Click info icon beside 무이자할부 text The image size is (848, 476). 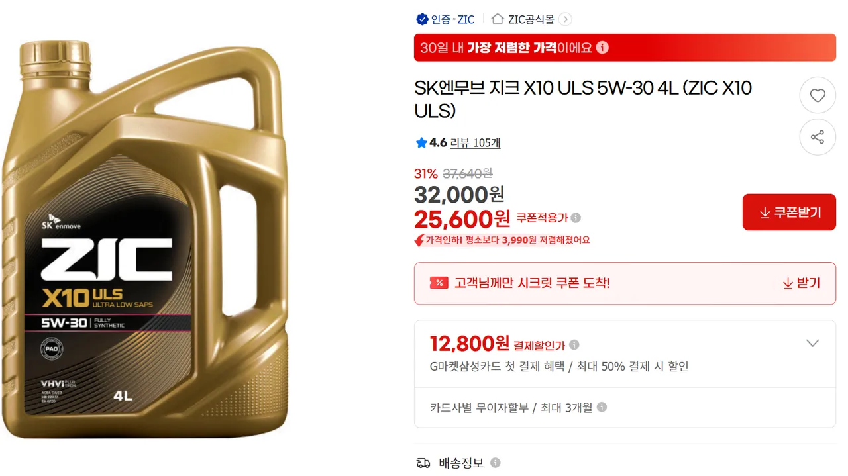tap(602, 408)
